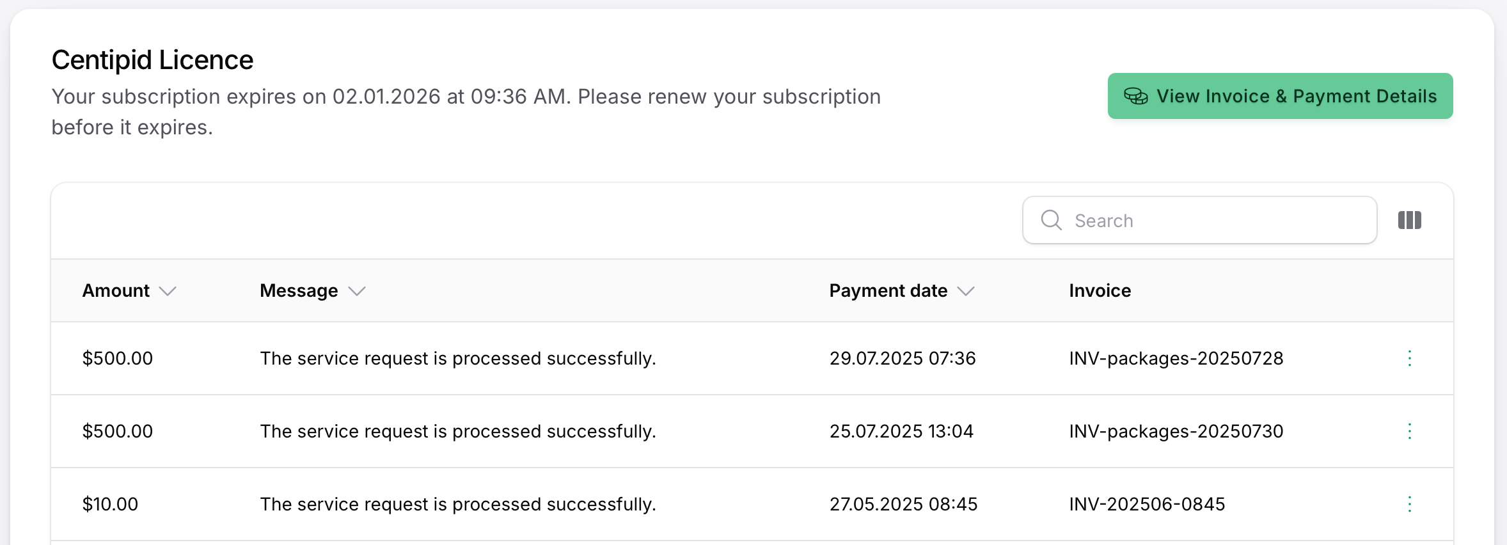This screenshot has height=545, width=1507.
Task: Select the INV-202506-0845 invoice number
Action: tap(1147, 504)
